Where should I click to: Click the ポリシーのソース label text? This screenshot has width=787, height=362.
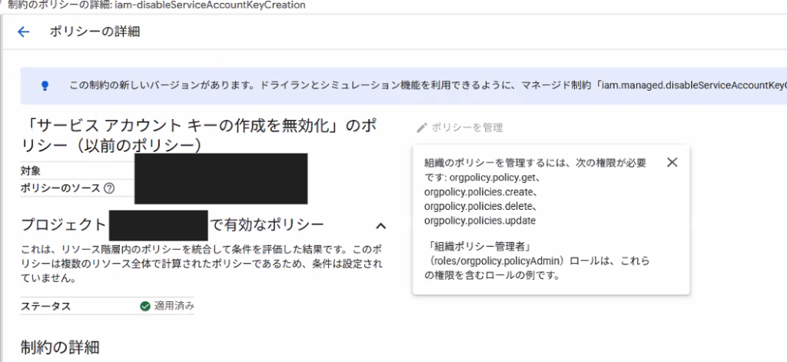(x=61, y=188)
